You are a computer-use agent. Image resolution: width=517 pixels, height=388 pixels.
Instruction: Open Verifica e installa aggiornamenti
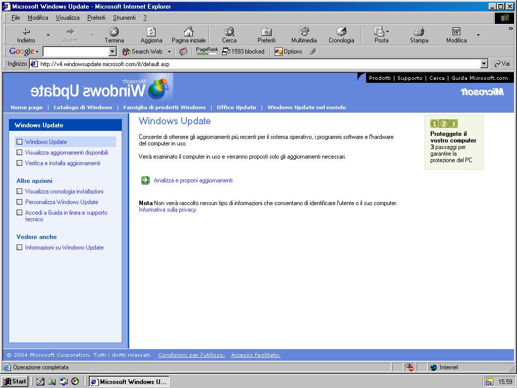pos(63,163)
